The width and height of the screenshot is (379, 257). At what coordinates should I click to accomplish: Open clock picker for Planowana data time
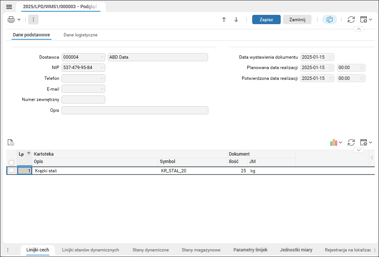tap(362, 68)
